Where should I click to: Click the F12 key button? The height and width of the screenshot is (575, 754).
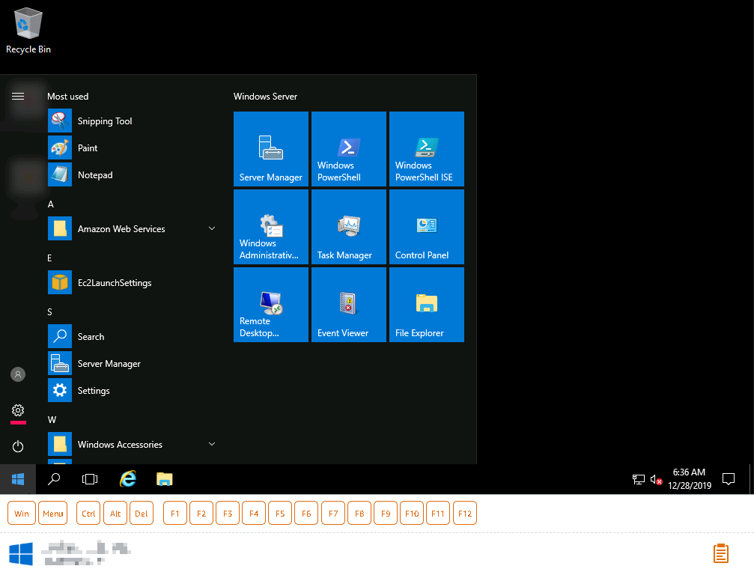tap(465, 514)
